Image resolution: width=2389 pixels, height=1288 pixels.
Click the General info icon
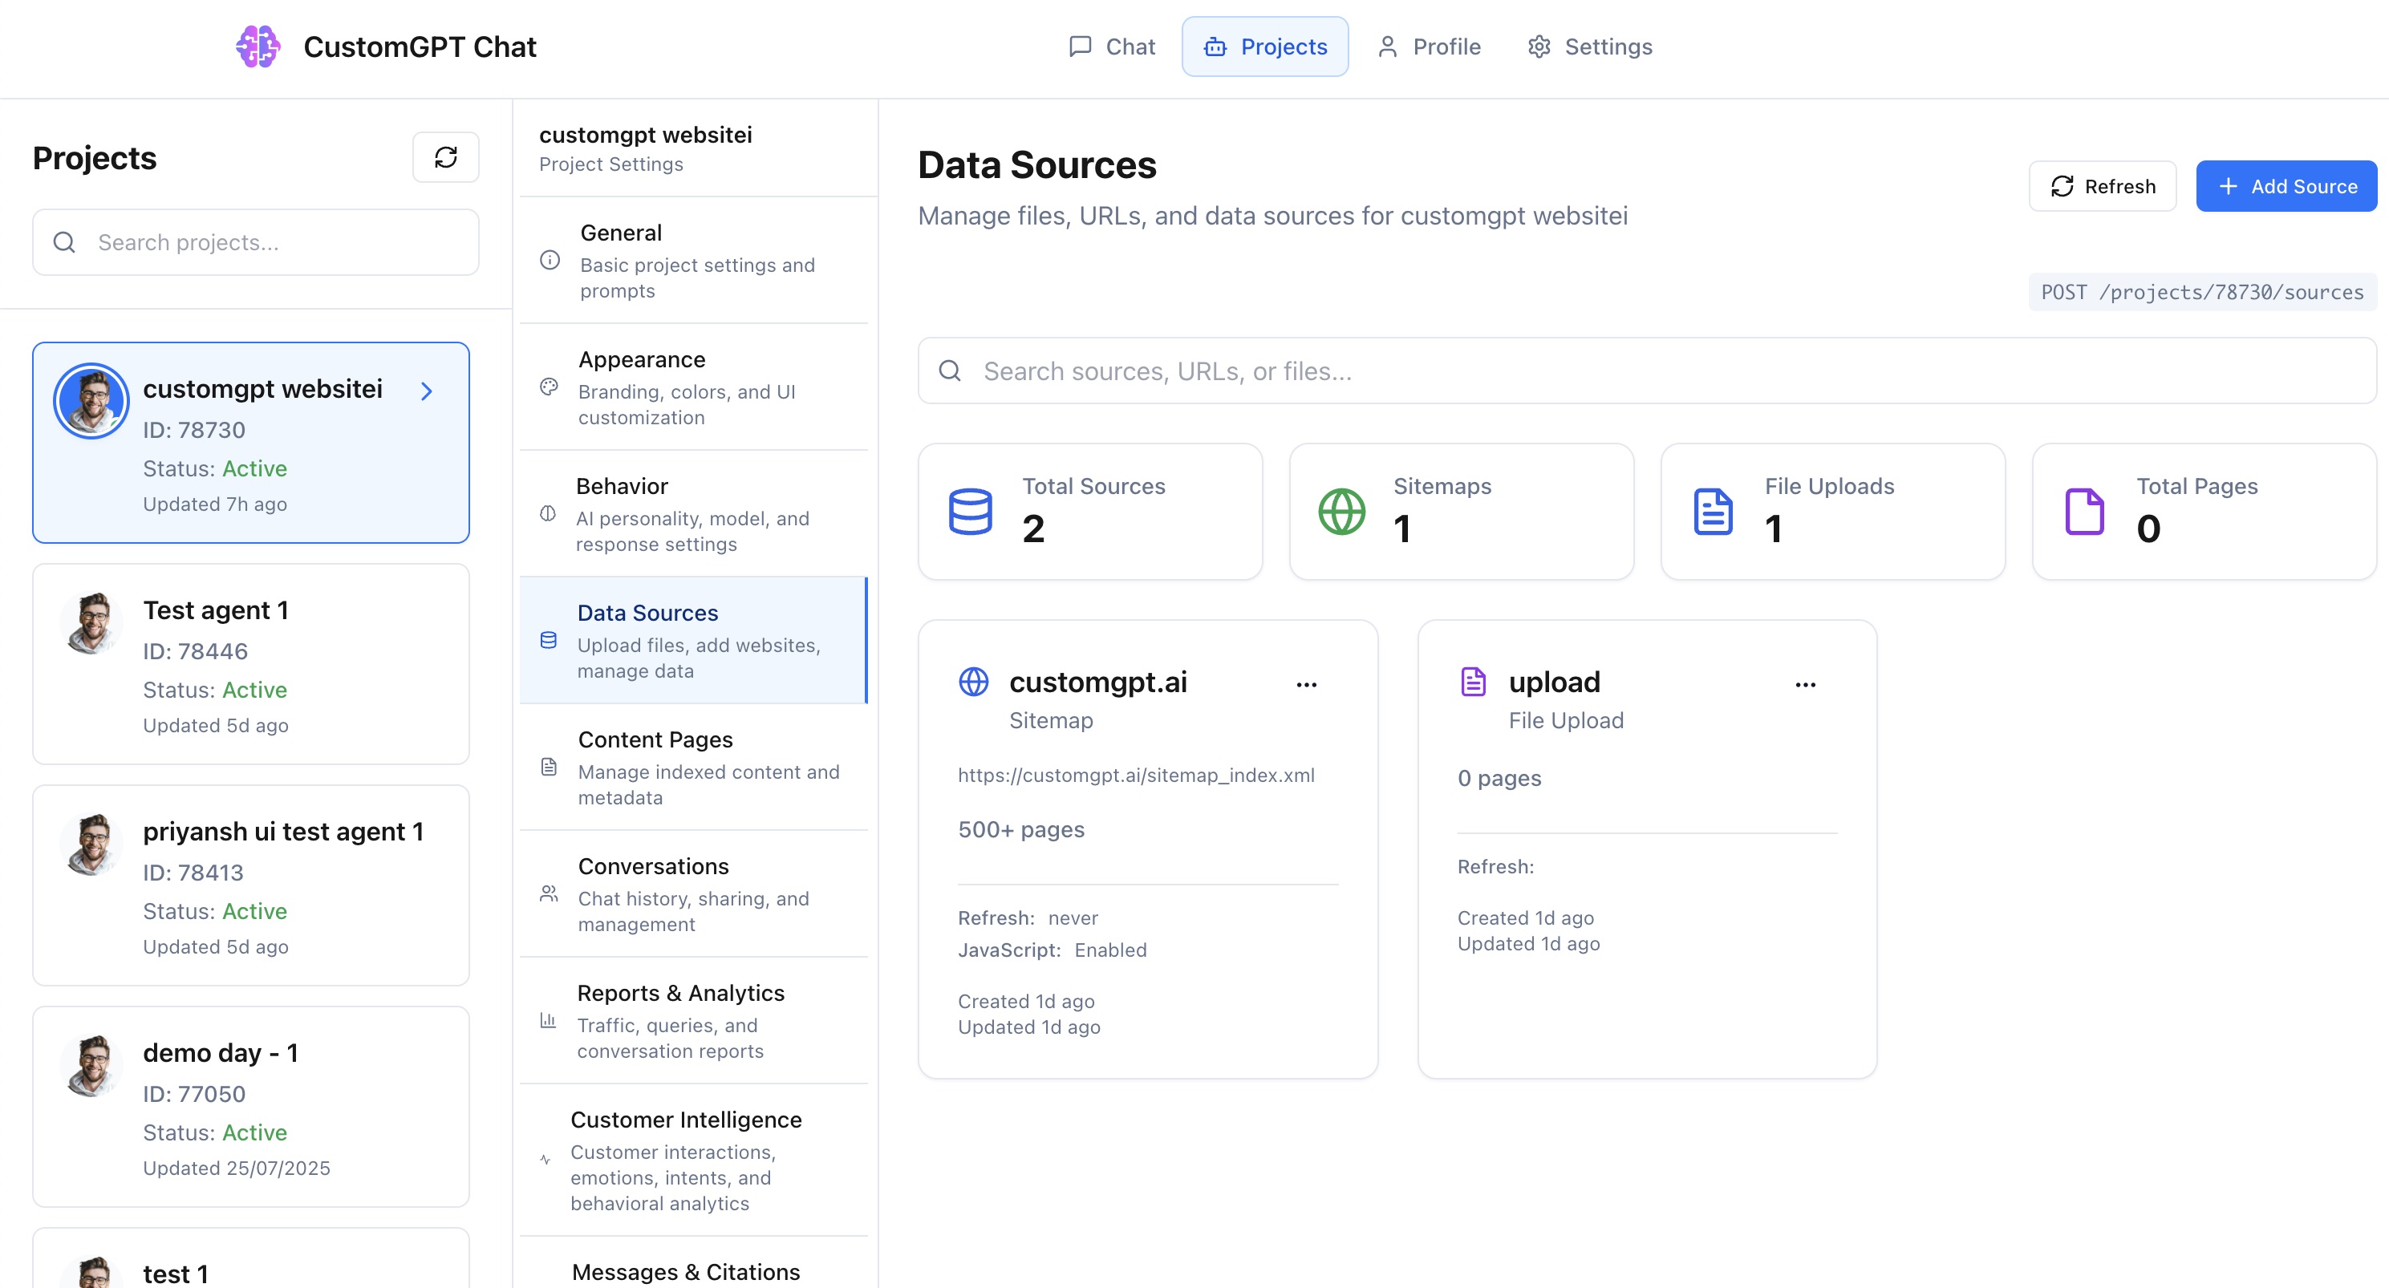[x=550, y=261]
